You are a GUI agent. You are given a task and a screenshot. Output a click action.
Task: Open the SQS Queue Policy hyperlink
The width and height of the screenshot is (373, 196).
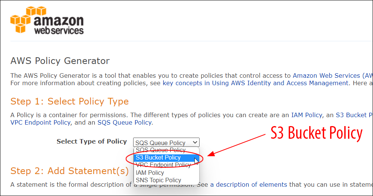pyautogui.click(x=125, y=122)
